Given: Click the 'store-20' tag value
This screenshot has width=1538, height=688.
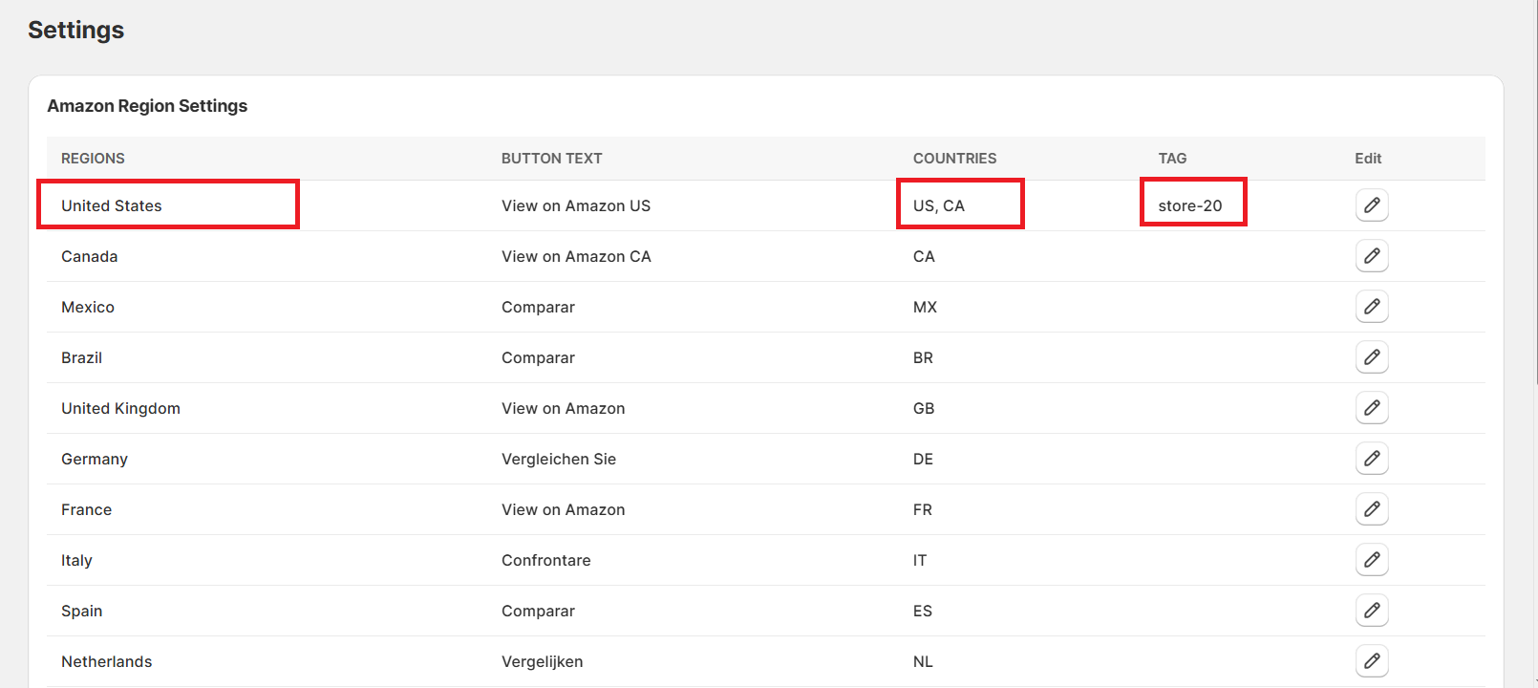Looking at the screenshot, I should click(x=1189, y=205).
